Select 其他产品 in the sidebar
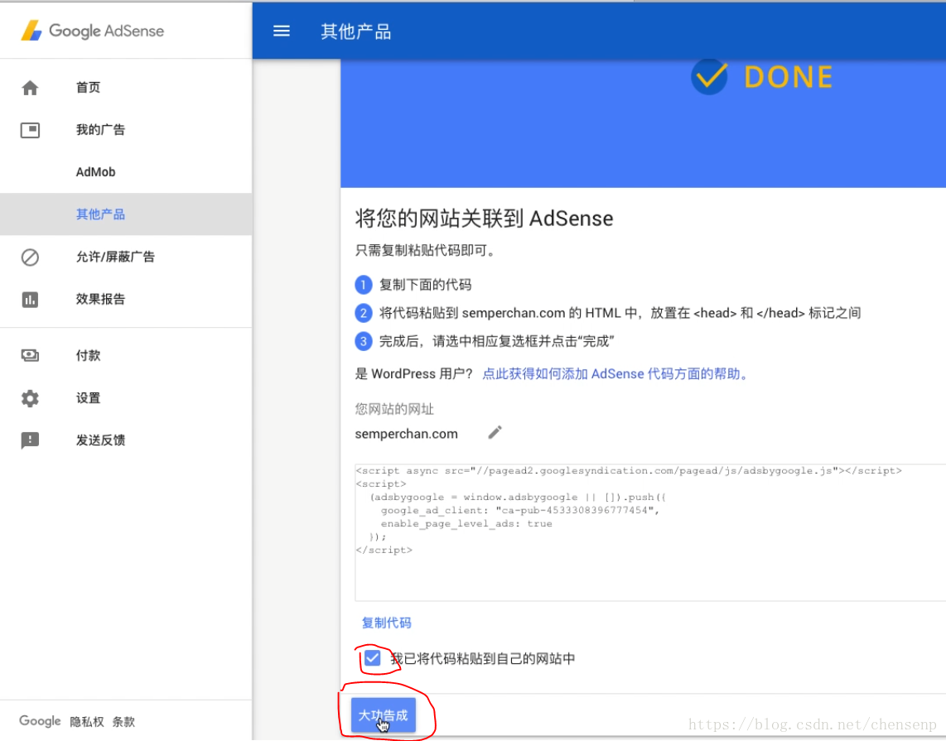This screenshot has height=741, width=946. (126, 214)
